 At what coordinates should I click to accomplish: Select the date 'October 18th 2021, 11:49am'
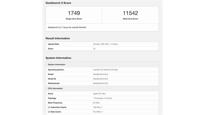click(x=105, y=44)
